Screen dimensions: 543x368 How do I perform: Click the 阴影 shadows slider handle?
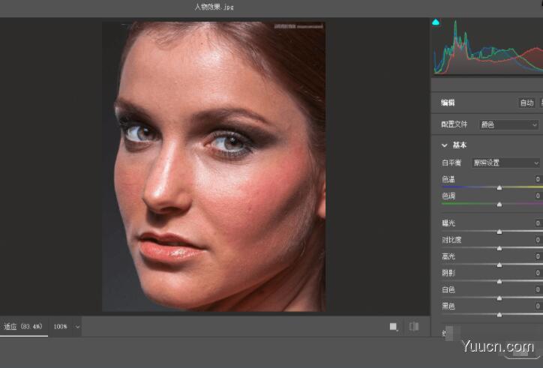[x=499, y=282]
